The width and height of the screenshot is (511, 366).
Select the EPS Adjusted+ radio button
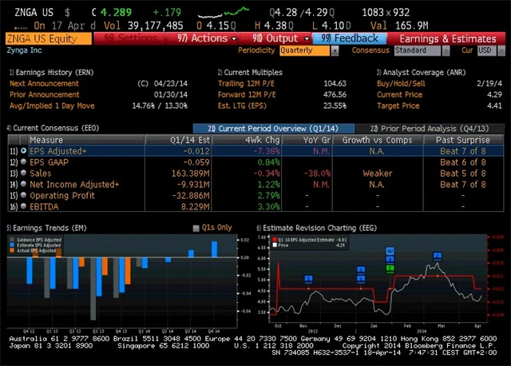(x=22, y=150)
